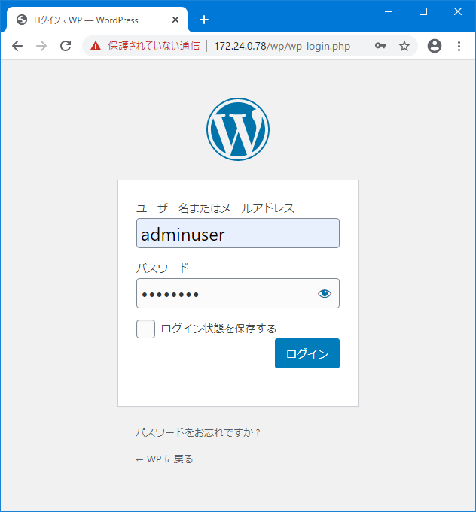Open the Chrome profile avatar
Screen dimensions: 476x512
(x=435, y=46)
